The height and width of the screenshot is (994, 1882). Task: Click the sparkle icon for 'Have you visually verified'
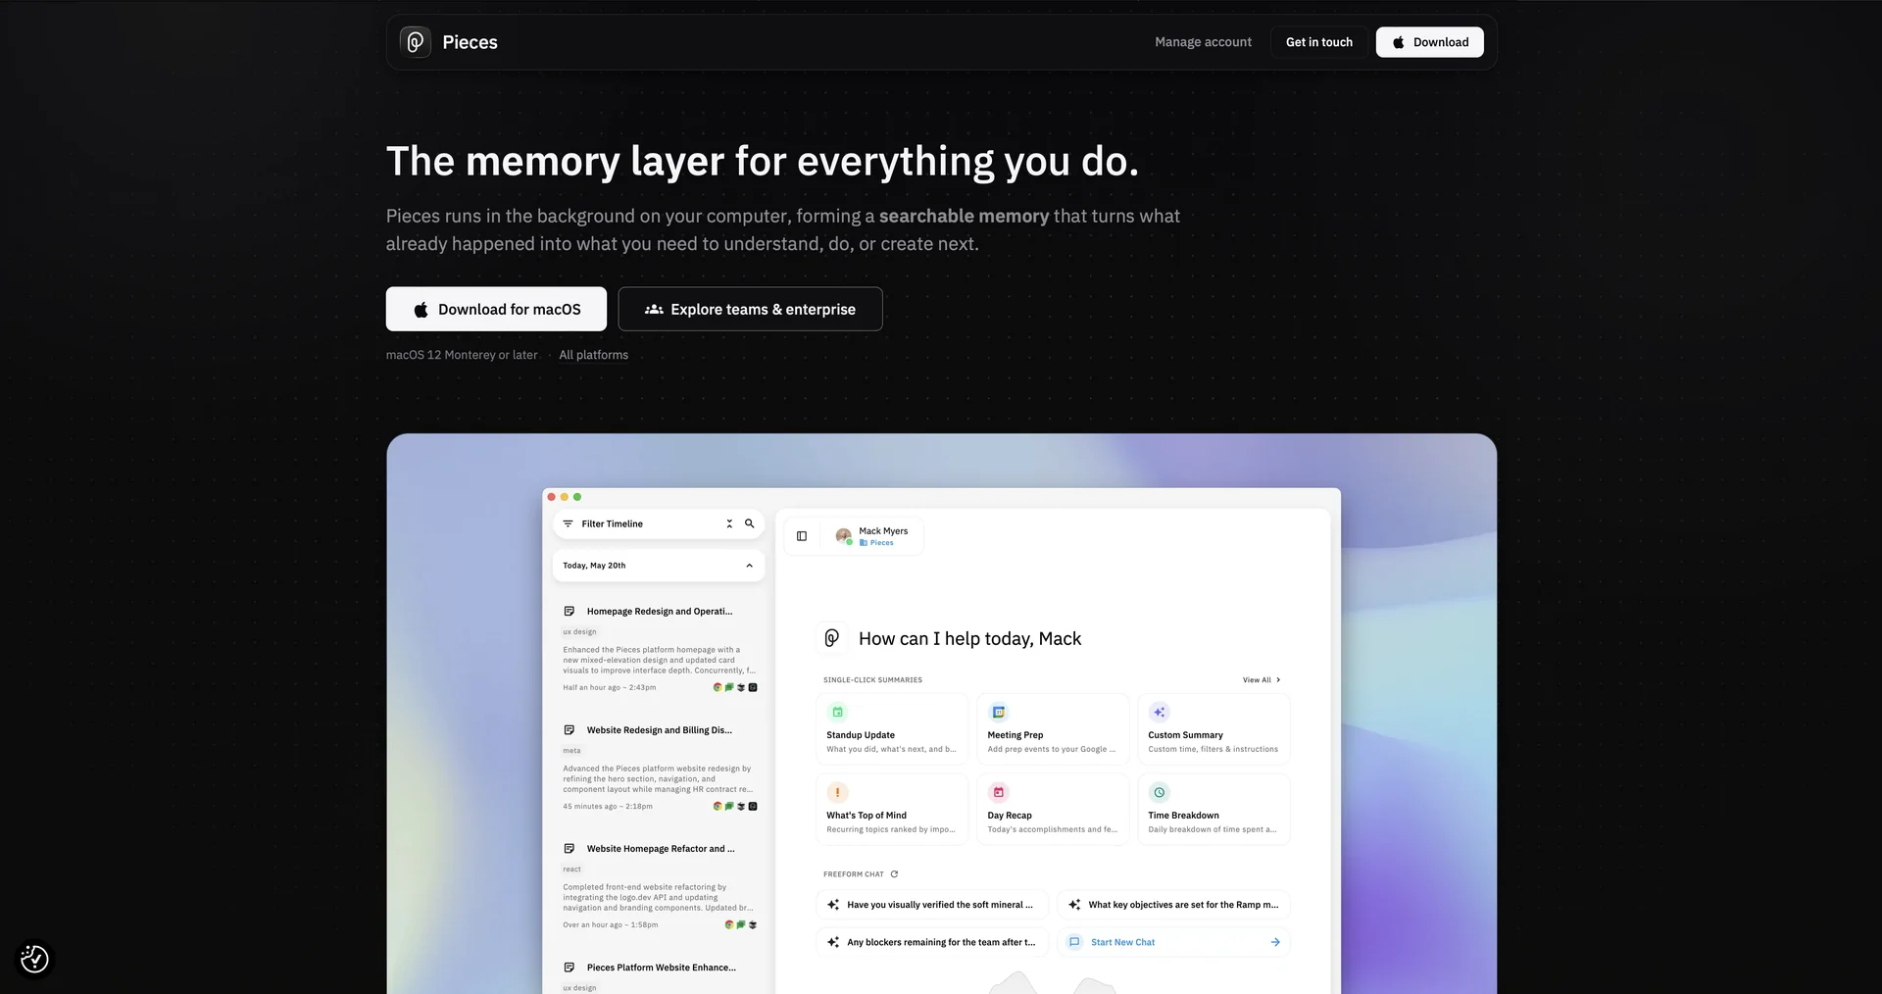[x=833, y=905]
